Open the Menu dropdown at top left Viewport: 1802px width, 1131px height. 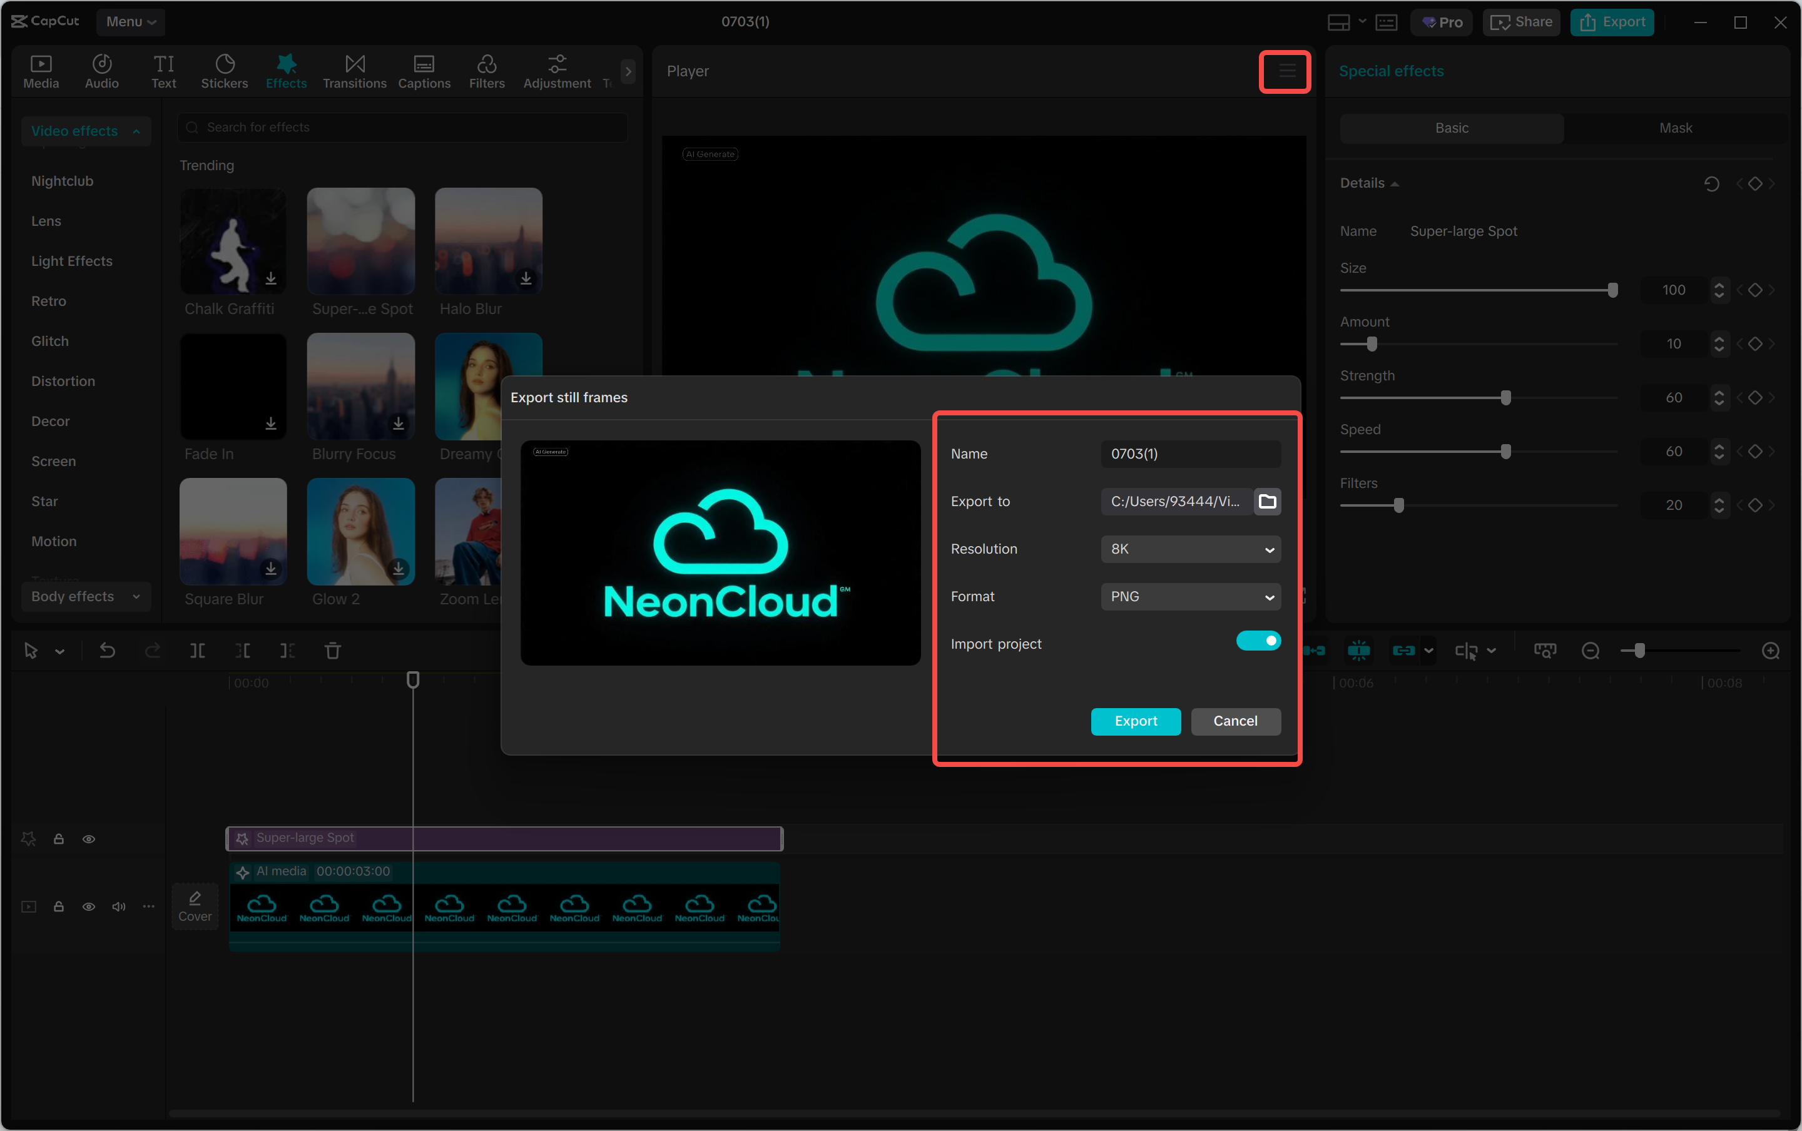pyautogui.click(x=130, y=22)
